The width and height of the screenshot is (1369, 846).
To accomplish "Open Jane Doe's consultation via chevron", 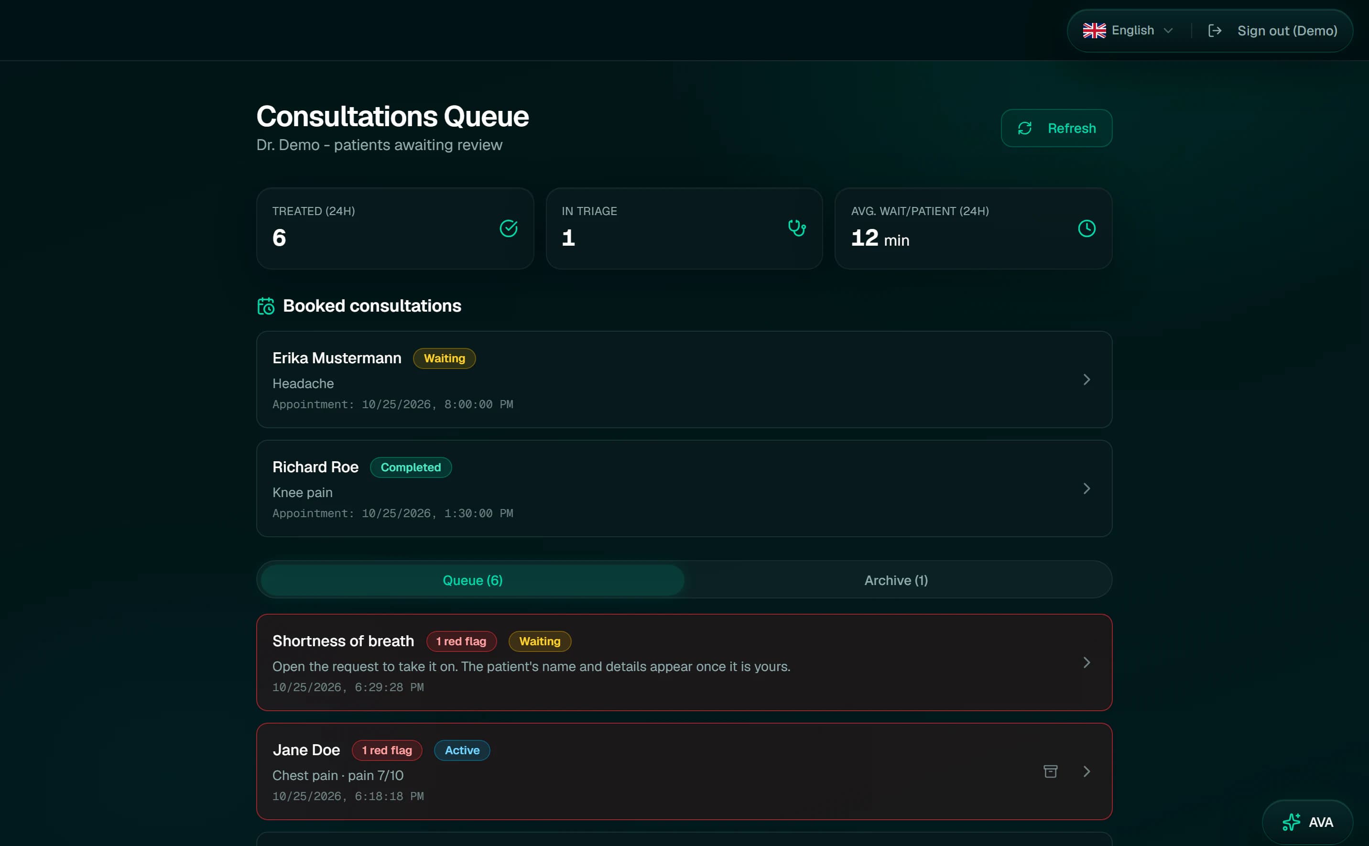I will pos(1086,771).
